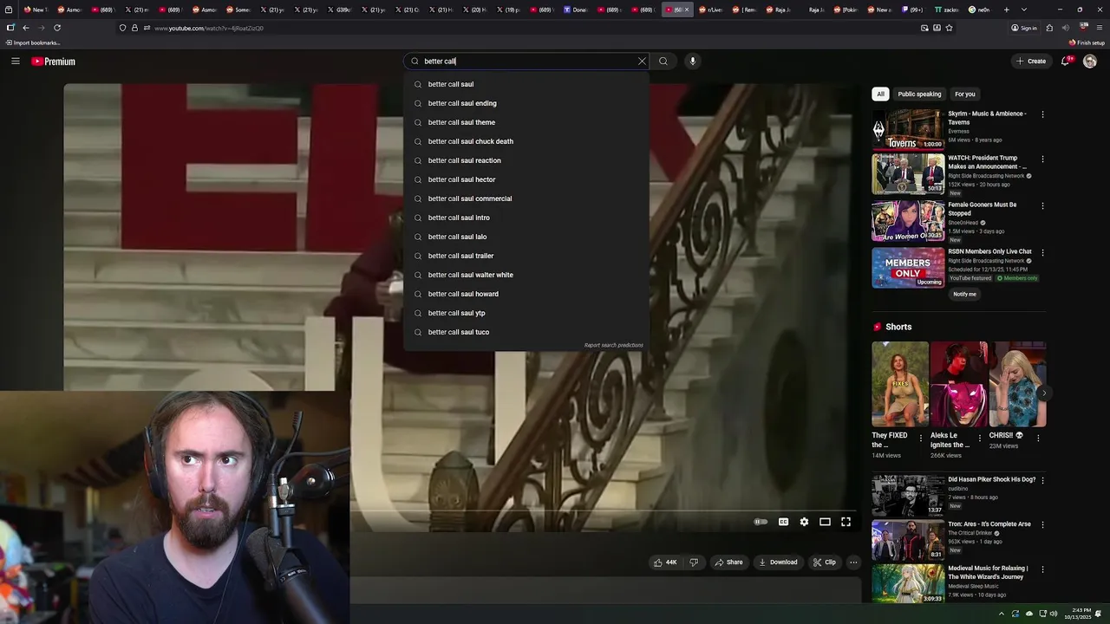Toggle the autoplay switch in player

click(761, 522)
